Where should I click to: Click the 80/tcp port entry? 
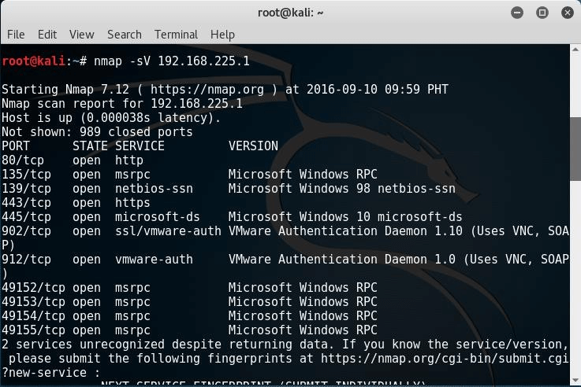(x=23, y=160)
